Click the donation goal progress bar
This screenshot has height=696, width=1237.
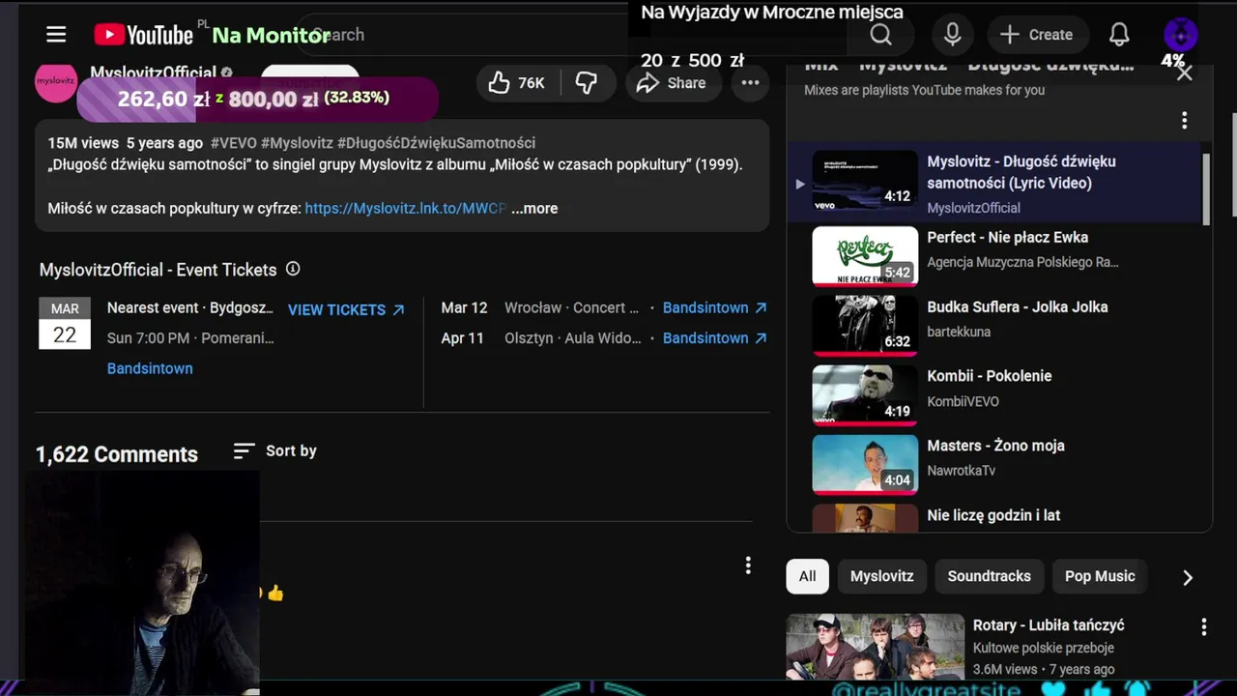tap(257, 99)
